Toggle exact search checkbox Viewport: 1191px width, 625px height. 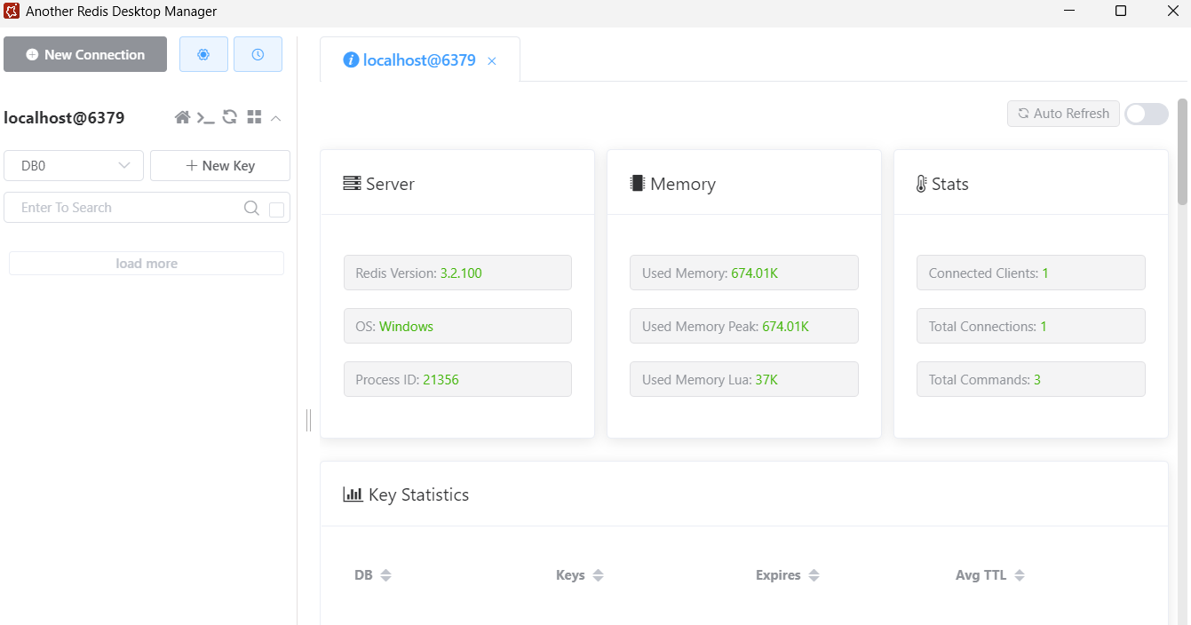[x=276, y=210]
